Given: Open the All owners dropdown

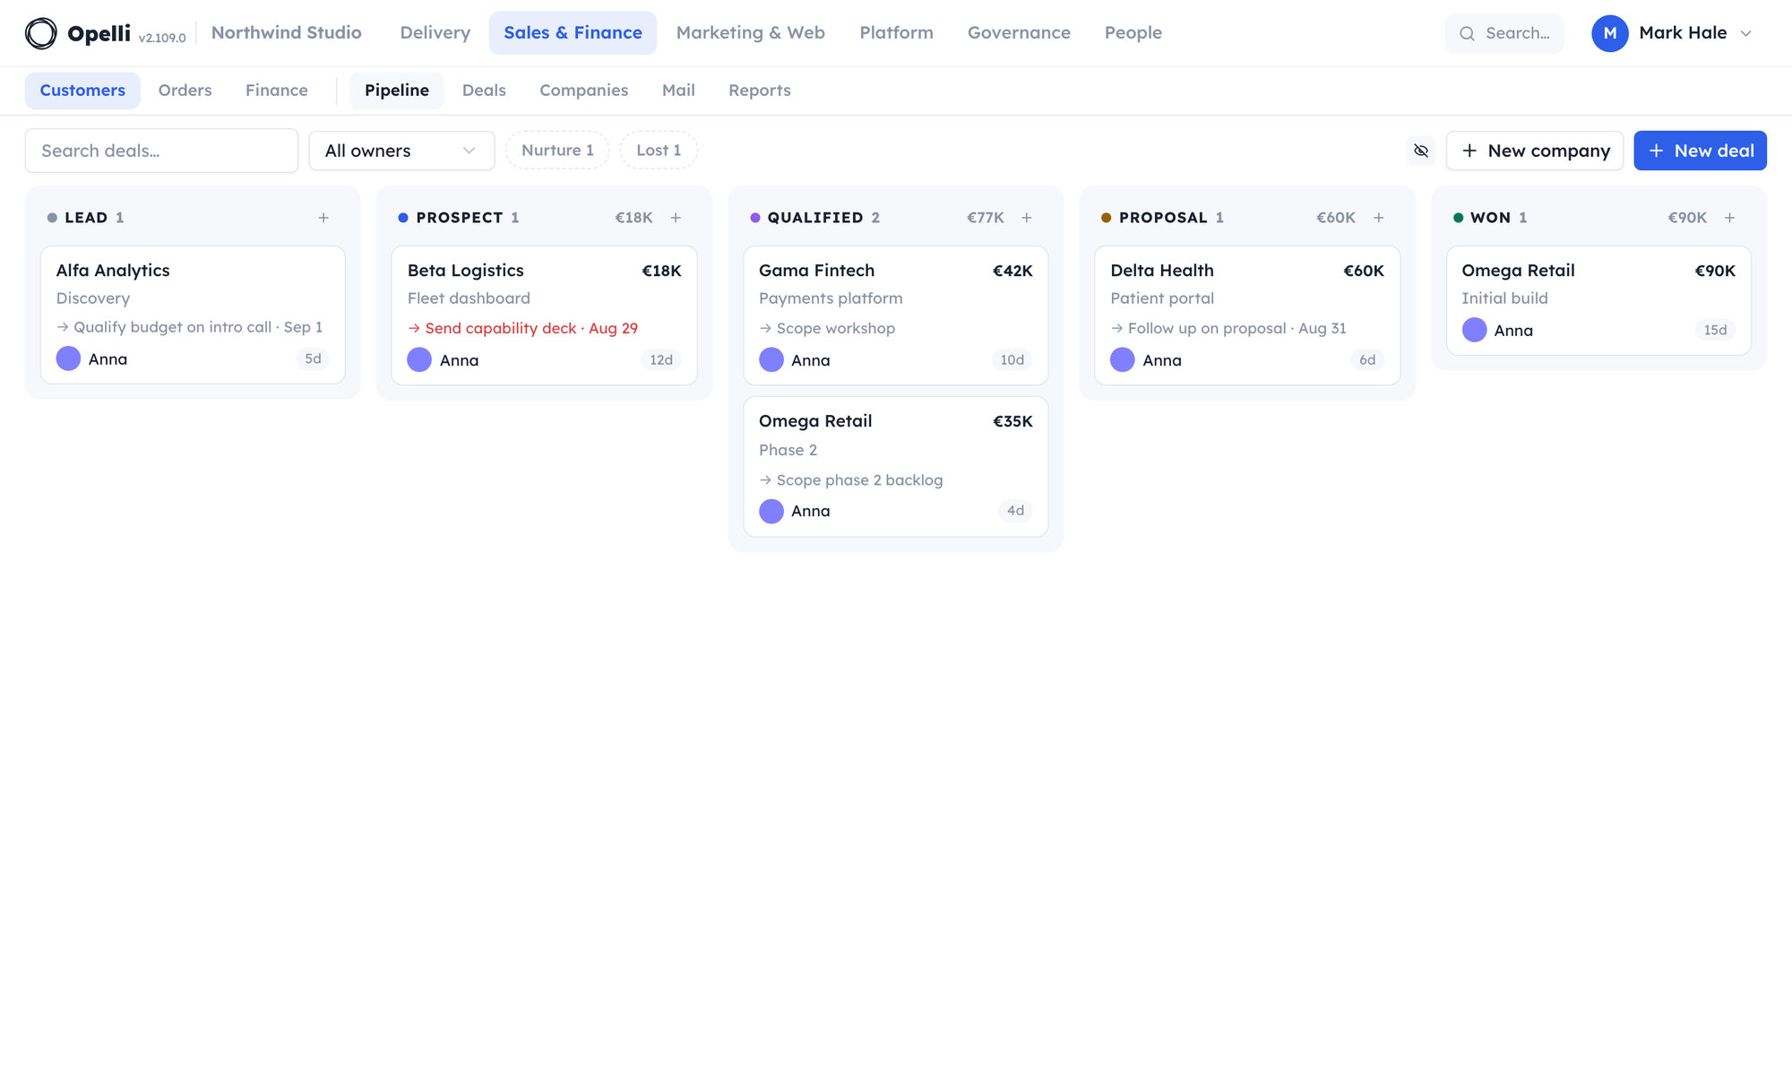Looking at the screenshot, I should pos(401,151).
